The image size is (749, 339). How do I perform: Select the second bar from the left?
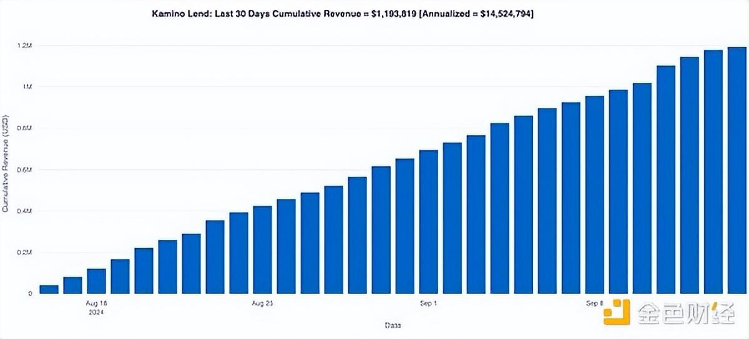(72, 285)
